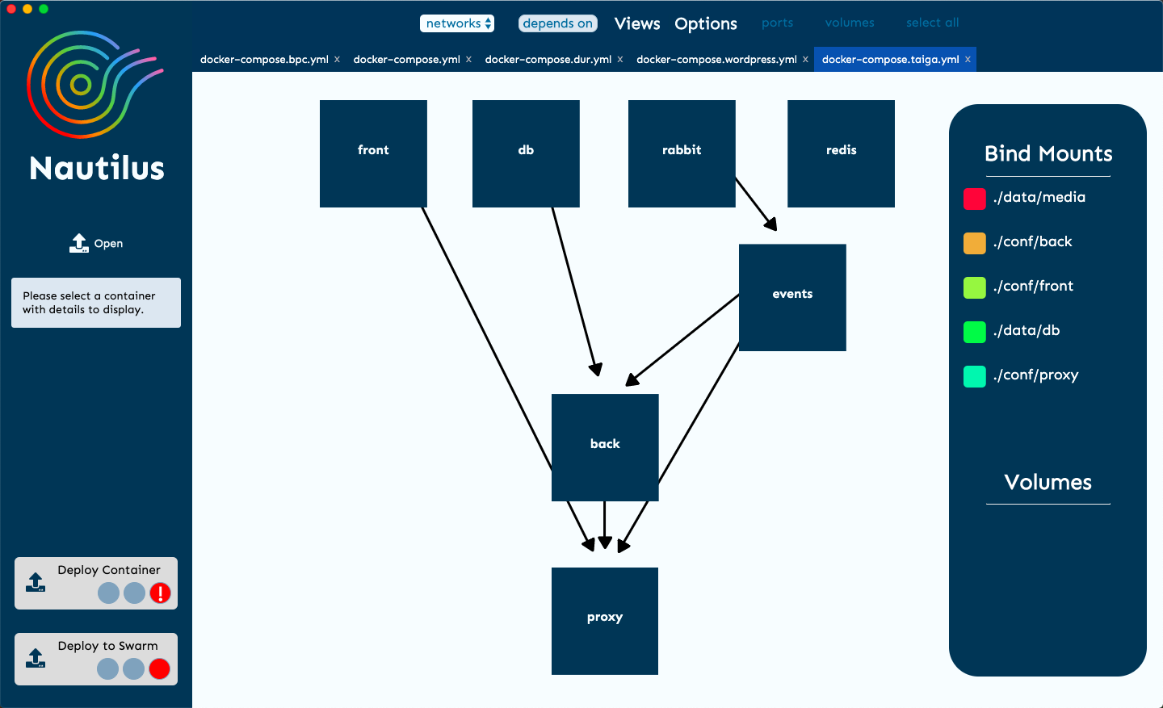Screen dimensions: 1163x708
Task: Click the Deploy Container upload icon
Action: pyautogui.click(x=36, y=582)
